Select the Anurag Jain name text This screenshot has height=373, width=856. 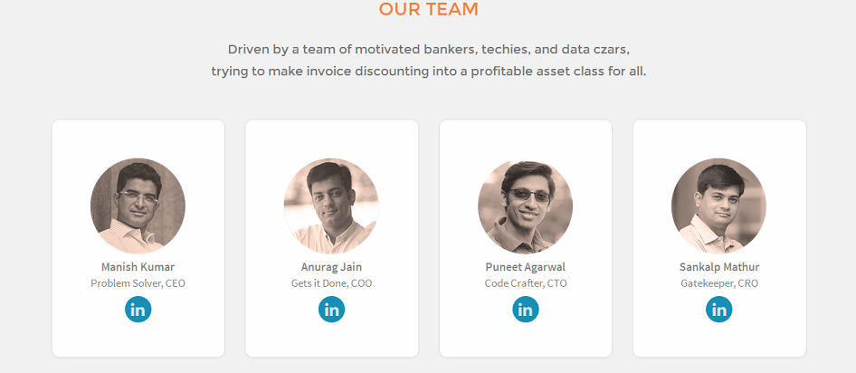tap(331, 267)
